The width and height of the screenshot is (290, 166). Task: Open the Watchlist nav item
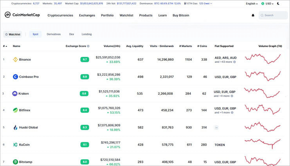(x=126, y=15)
